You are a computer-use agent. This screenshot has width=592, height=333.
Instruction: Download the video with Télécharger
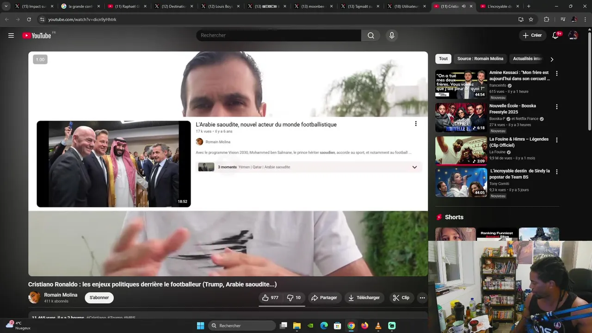click(x=364, y=298)
